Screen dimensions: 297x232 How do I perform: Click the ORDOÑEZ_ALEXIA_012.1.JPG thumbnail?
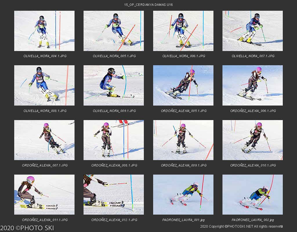pos(114,194)
